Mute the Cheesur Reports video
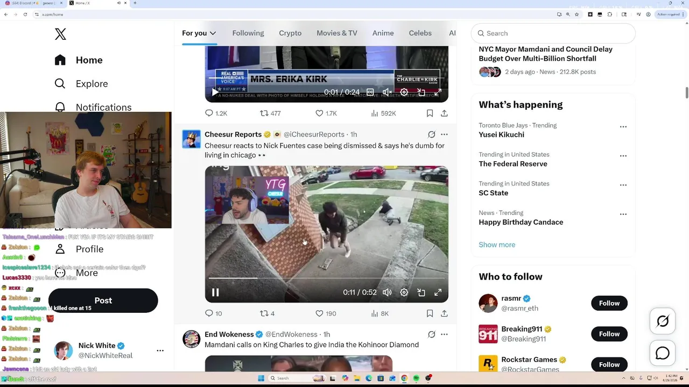Screen dimensions: 689x387 pyautogui.click(x=387, y=292)
